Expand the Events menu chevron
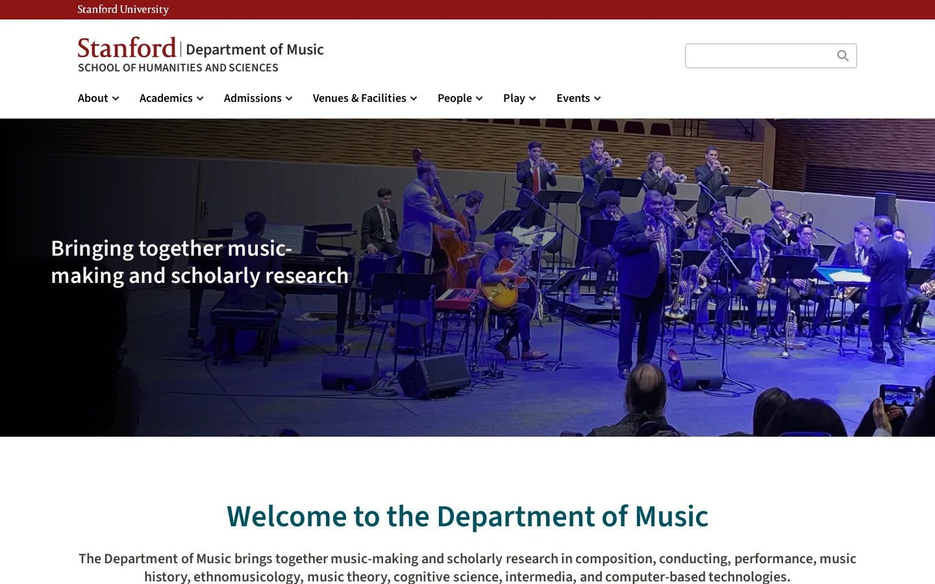This screenshot has width=935, height=584. pyautogui.click(x=597, y=99)
